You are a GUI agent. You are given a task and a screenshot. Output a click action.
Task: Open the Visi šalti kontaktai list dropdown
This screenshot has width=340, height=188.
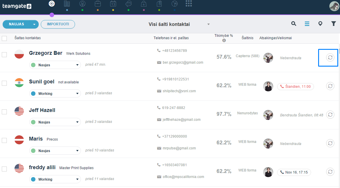pos(179,24)
